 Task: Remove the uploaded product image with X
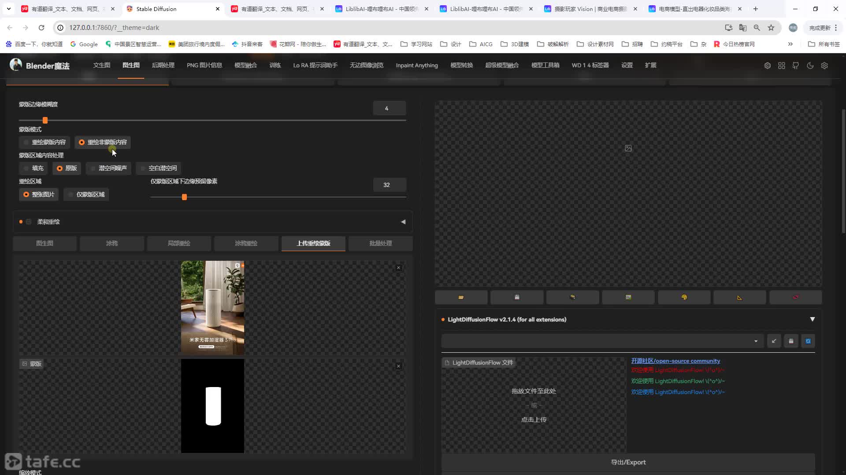(x=398, y=268)
